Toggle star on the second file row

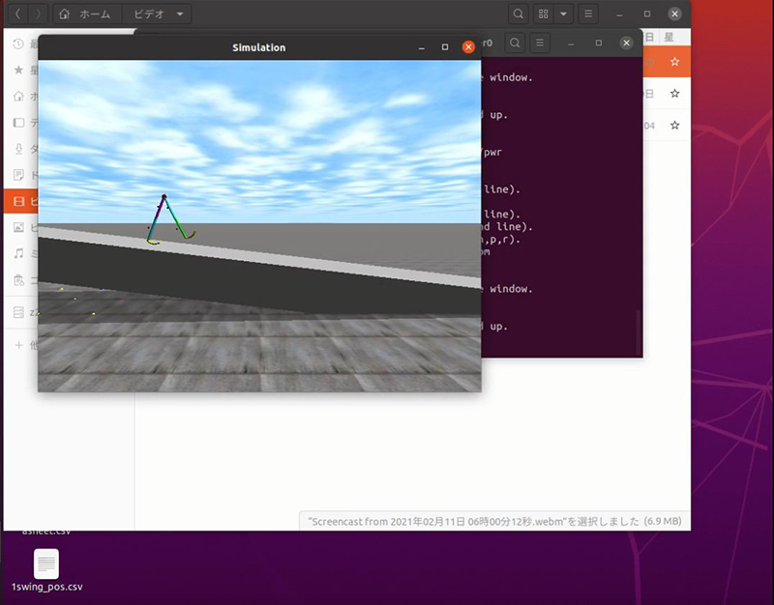(674, 94)
